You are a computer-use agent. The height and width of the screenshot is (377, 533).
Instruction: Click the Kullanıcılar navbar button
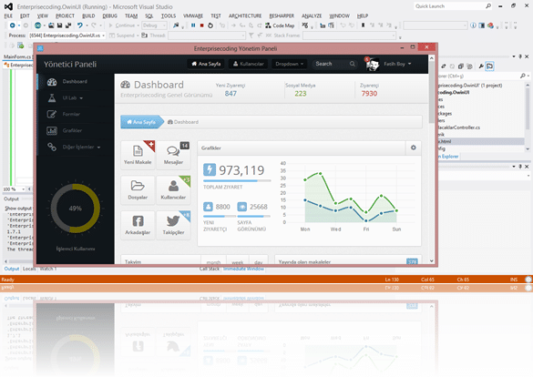point(249,64)
